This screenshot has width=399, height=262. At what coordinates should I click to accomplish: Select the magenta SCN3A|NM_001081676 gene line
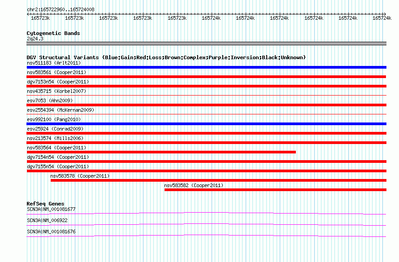pyautogui.click(x=206, y=236)
